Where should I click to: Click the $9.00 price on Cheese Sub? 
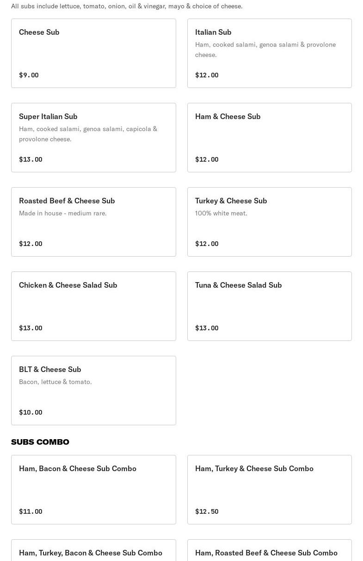[29, 75]
